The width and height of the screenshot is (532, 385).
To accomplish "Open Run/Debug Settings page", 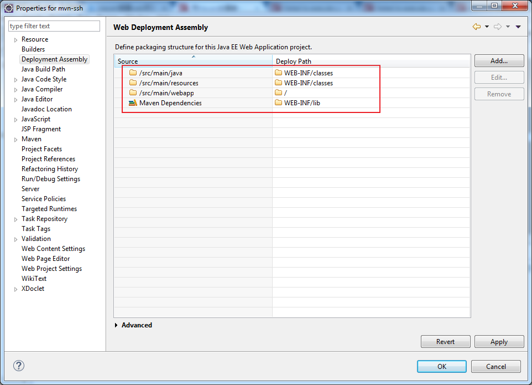I will (x=51, y=179).
